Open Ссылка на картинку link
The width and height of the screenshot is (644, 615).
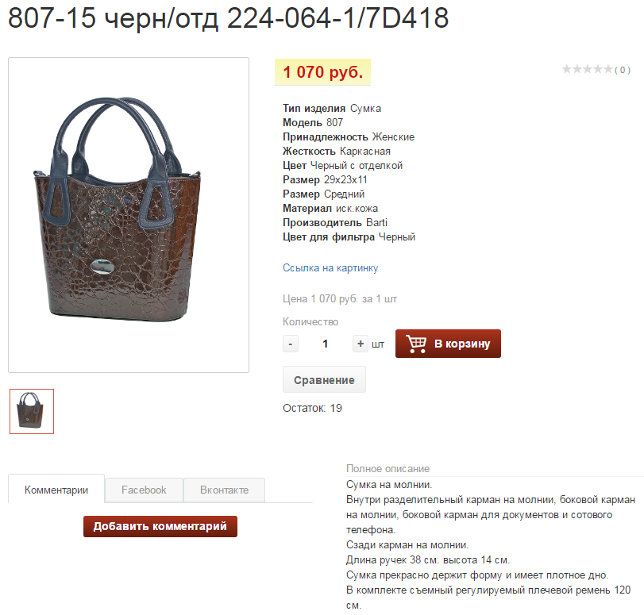[330, 268]
